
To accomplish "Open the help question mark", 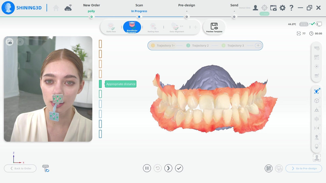I will click(291, 8).
